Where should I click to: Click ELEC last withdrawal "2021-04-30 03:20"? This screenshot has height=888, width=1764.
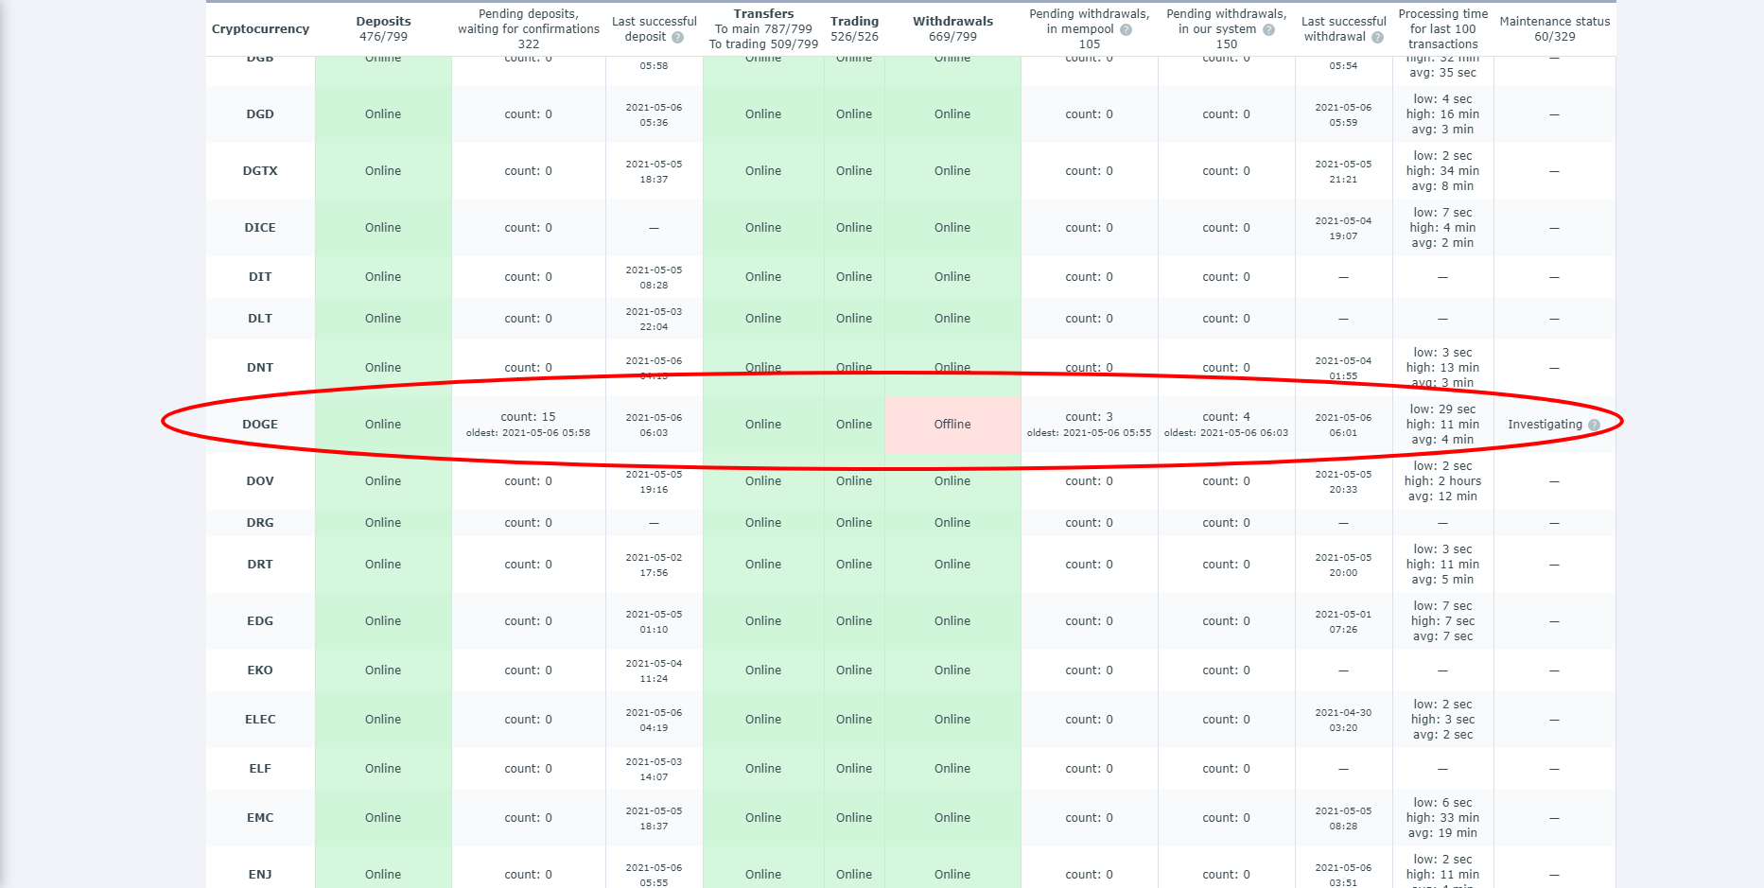[x=1343, y=720]
